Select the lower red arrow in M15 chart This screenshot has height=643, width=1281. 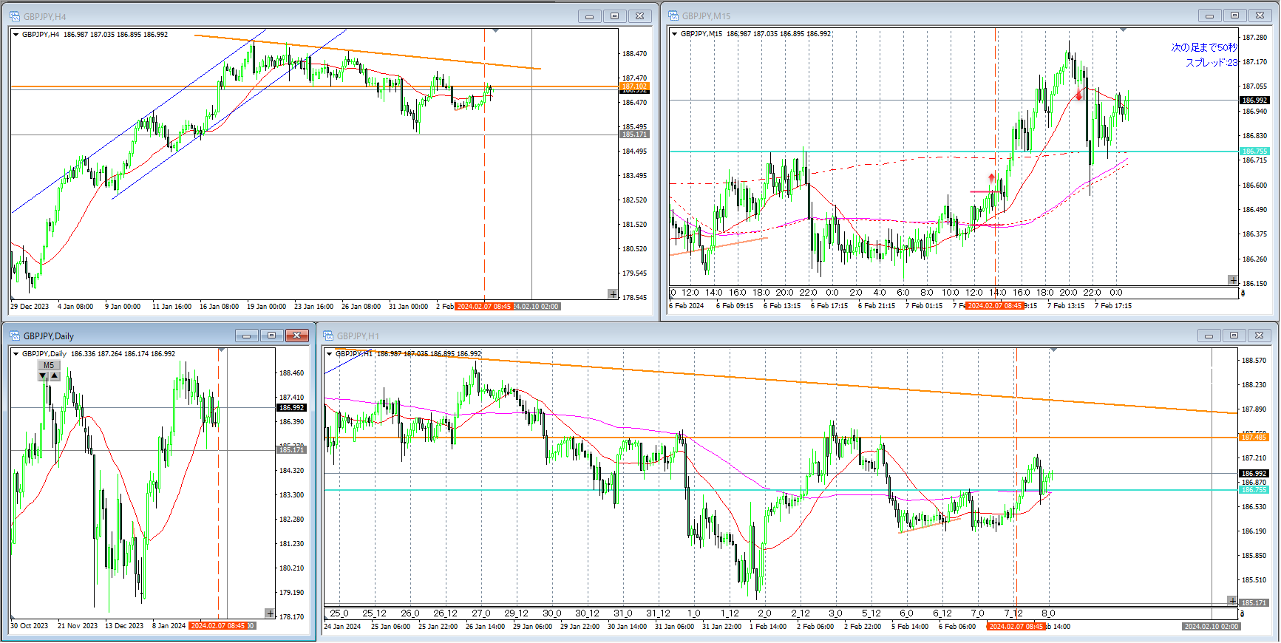(992, 178)
